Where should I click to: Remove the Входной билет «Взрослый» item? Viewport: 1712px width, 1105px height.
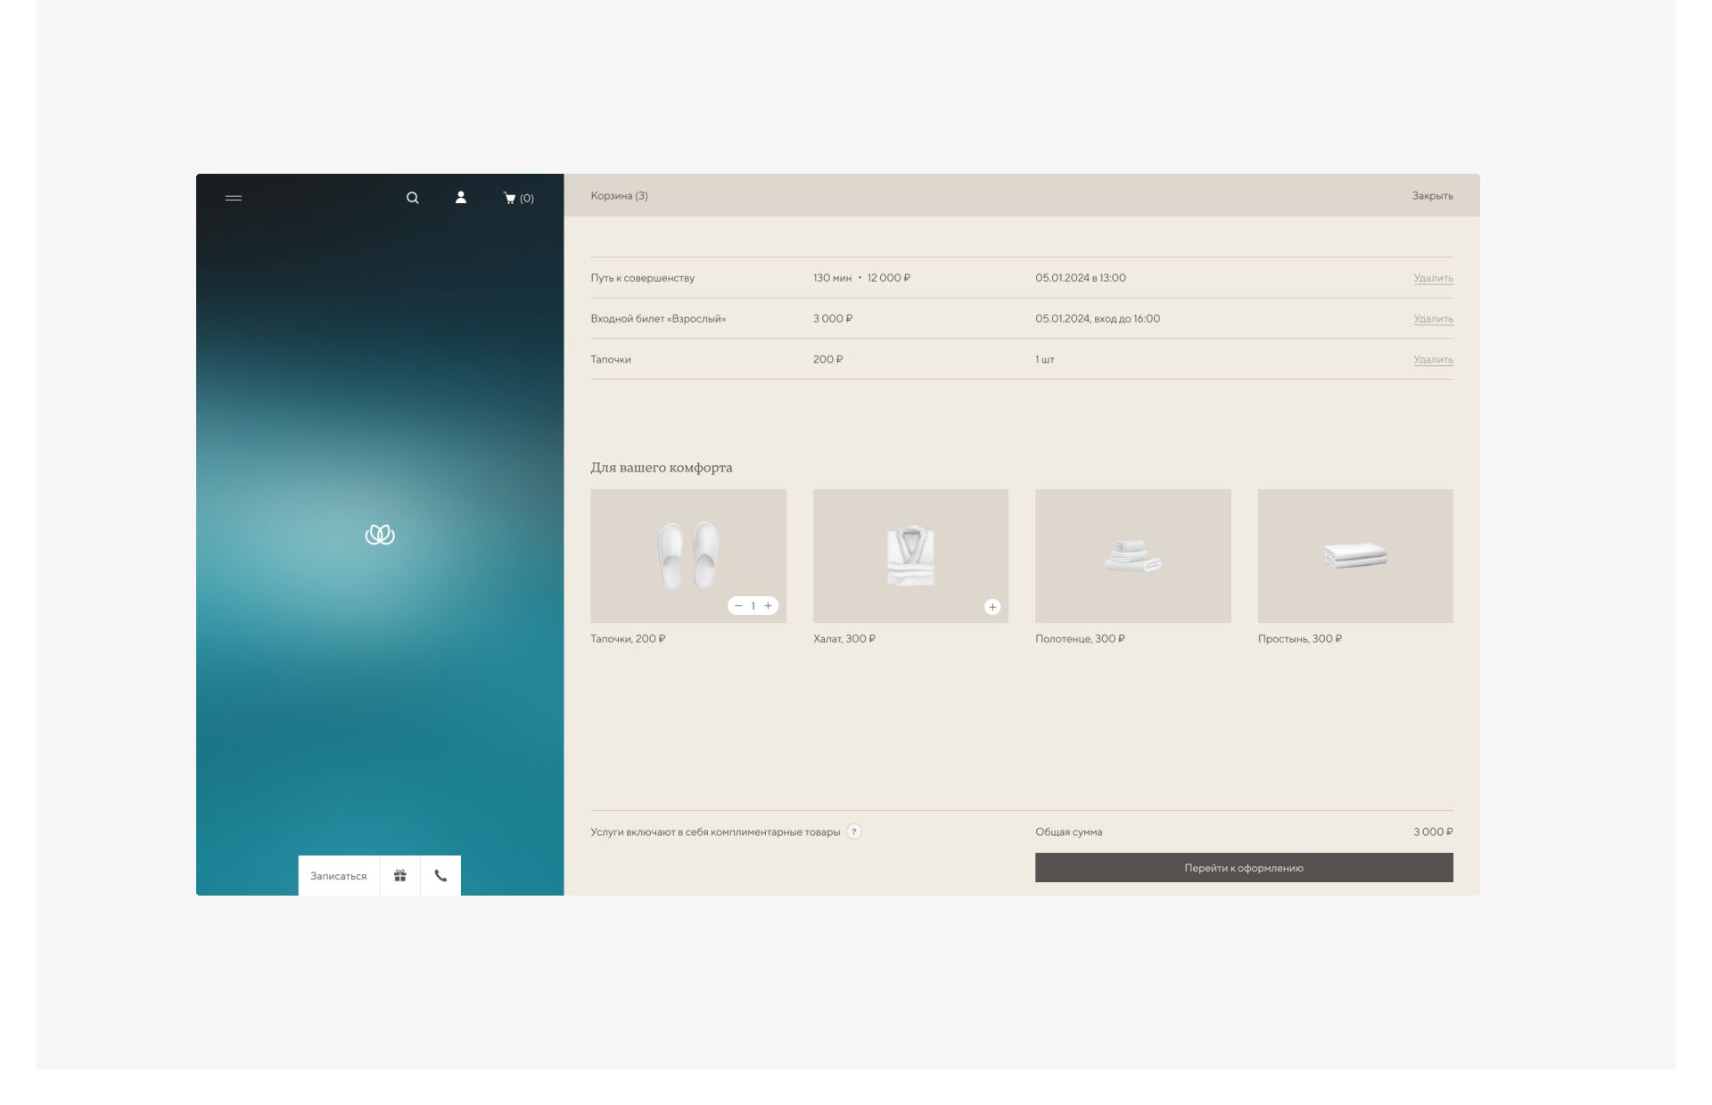(x=1433, y=319)
